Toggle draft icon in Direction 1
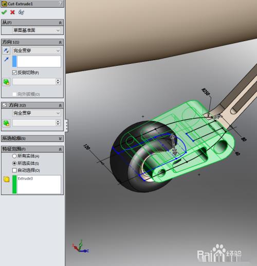The width and height of the screenshot is (257, 266). tap(7, 82)
